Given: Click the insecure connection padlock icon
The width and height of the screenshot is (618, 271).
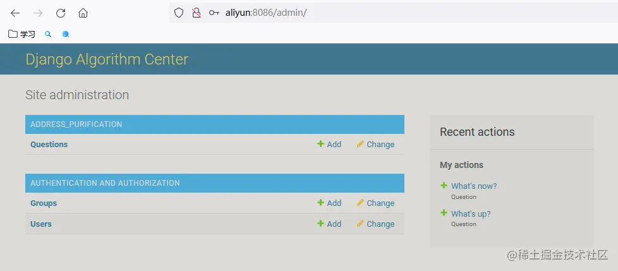Looking at the screenshot, I should point(197,13).
